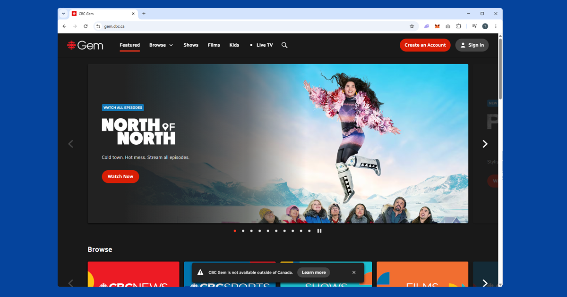This screenshot has width=567, height=297.
Task: Select the second carousel dot
Action: click(243, 231)
